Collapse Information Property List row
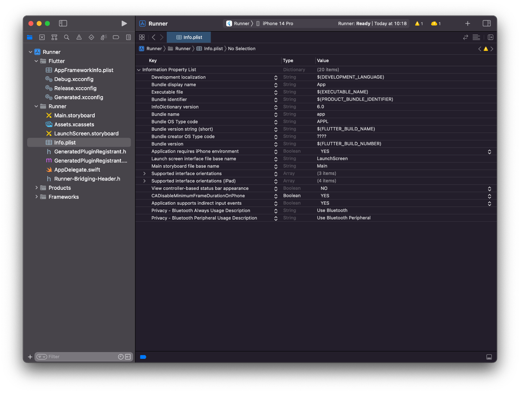Viewport: 520px width, 393px height. pyautogui.click(x=139, y=70)
